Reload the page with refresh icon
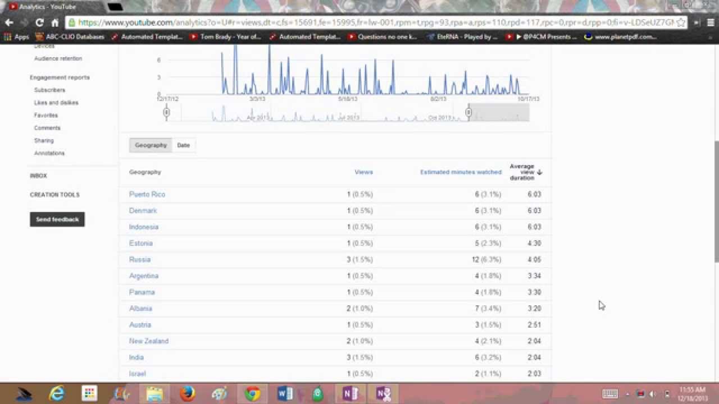 (x=39, y=22)
